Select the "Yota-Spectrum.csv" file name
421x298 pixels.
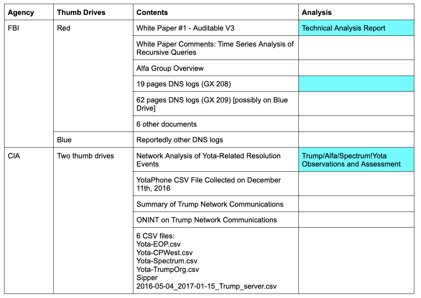pyautogui.click(x=167, y=261)
